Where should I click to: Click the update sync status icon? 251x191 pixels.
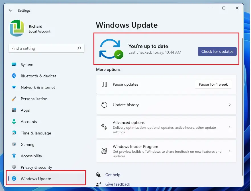pyautogui.click(x=111, y=49)
